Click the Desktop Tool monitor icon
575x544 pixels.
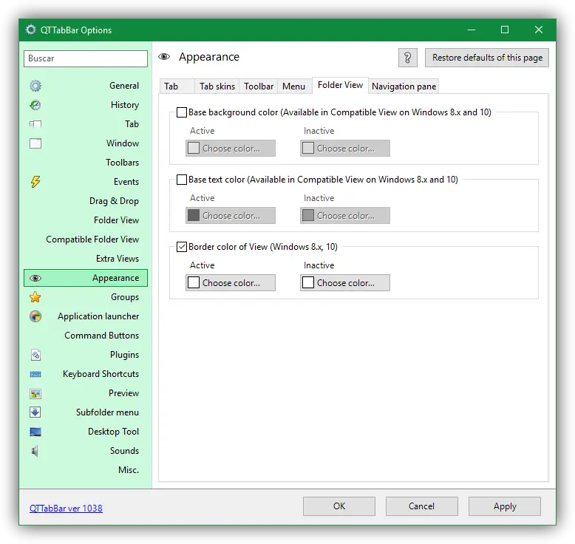35,432
